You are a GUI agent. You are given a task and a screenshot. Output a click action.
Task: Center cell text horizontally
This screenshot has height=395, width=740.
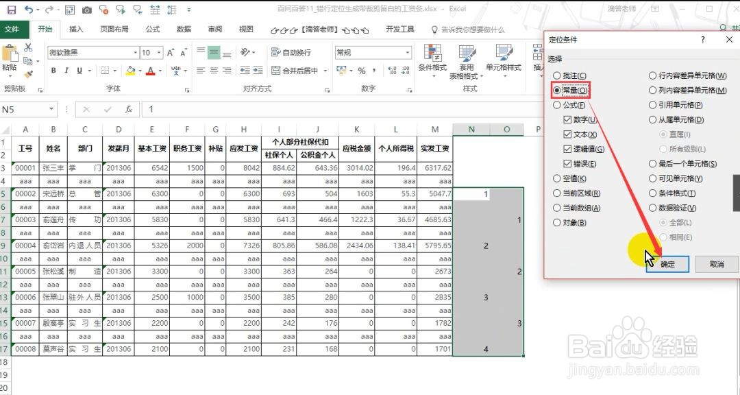214,71
